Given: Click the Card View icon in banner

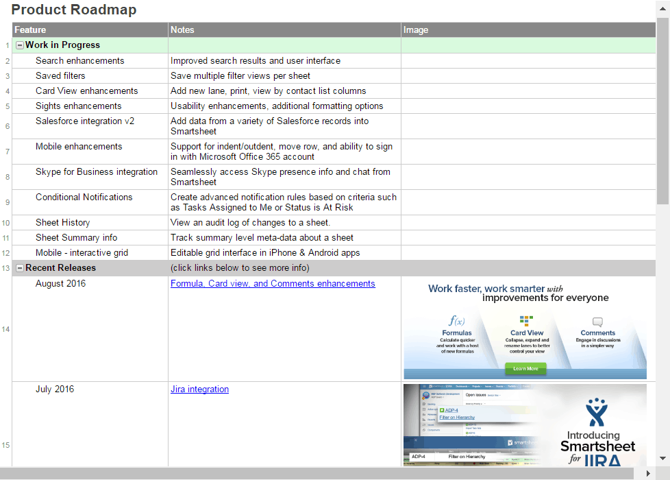Looking at the screenshot, I should [x=526, y=320].
